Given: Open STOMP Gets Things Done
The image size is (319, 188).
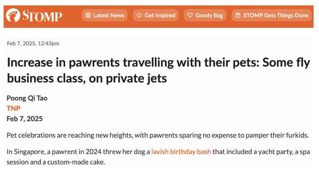Looking at the screenshot, I should point(272,15).
